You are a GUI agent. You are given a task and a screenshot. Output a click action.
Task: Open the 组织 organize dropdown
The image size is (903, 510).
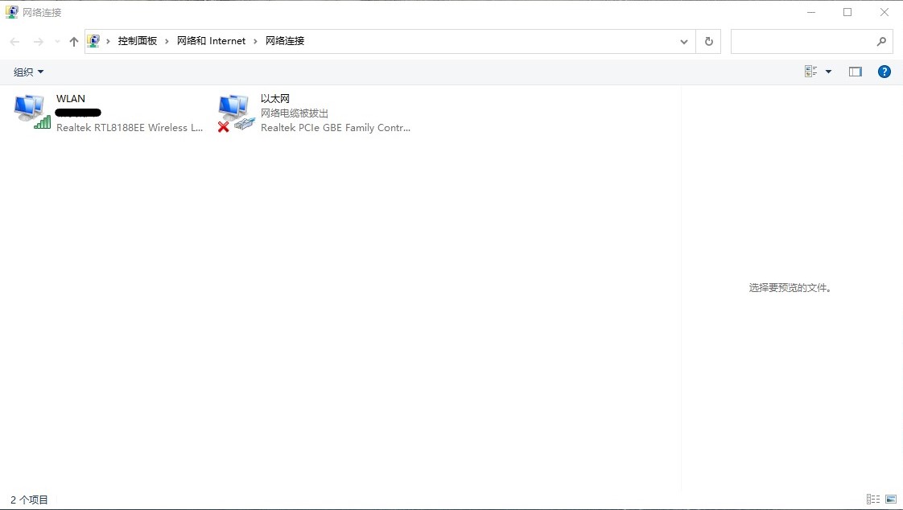pos(27,72)
